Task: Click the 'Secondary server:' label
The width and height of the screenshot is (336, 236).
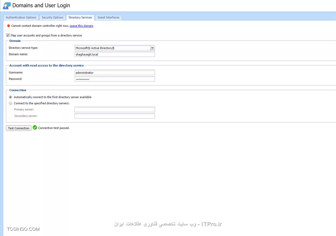Action: click(26, 116)
